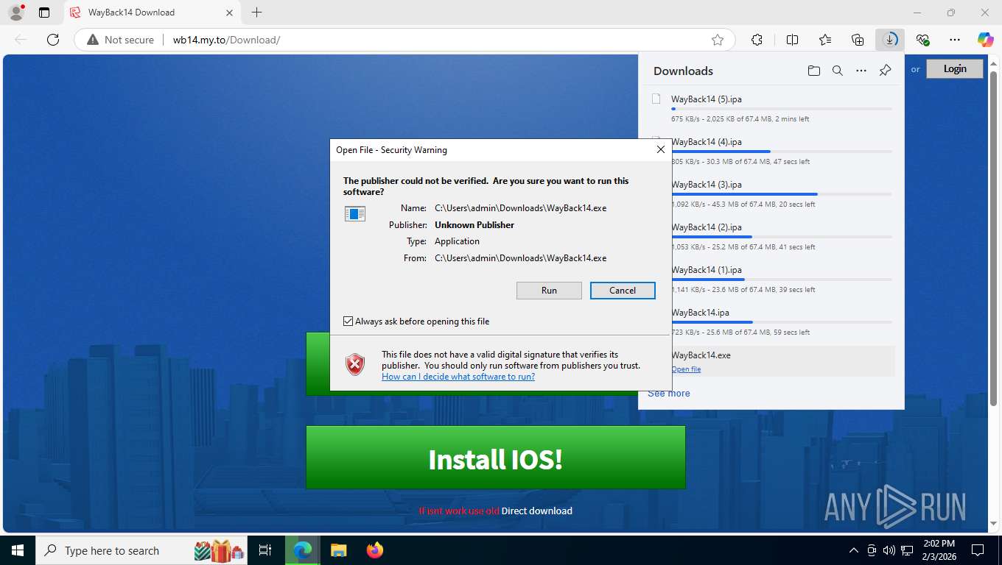Pin the Downloads panel
The width and height of the screenshot is (1002, 565).
(x=886, y=71)
